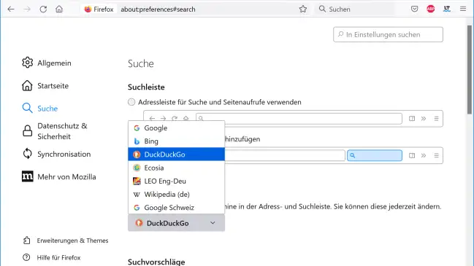This screenshot has width=474, height=266.
Task: Choose DuckDuckGo highlighted list entry
Action: pyautogui.click(x=176, y=154)
